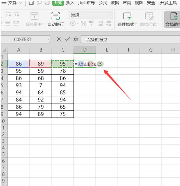Screen dimensions: 180x186
Task: Confirm formula with the checkmark icon
Action: tap(68, 39)
